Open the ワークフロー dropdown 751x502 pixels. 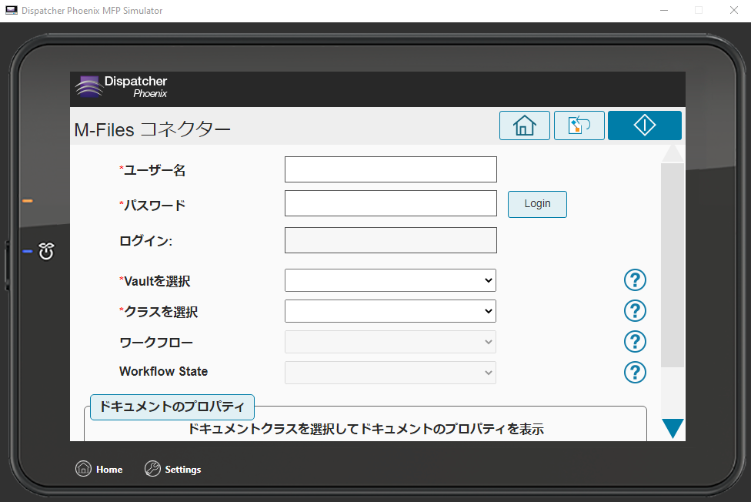390,342
